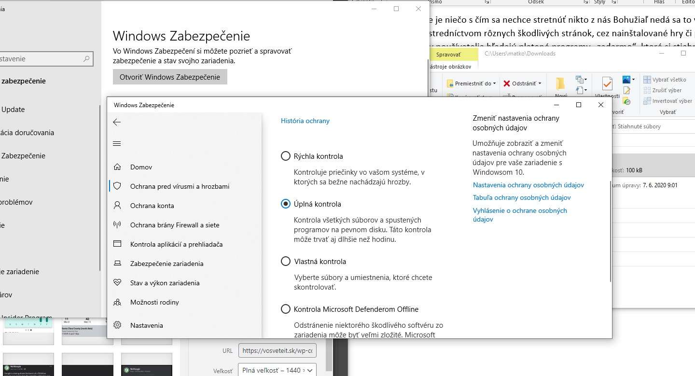Expand the Odstrániť dropdown arrow
Image resolution: width=695 pixels, height=376 pixels.
[540, 84]
